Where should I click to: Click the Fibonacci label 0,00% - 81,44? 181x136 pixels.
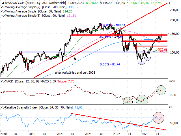click(110, 64)
